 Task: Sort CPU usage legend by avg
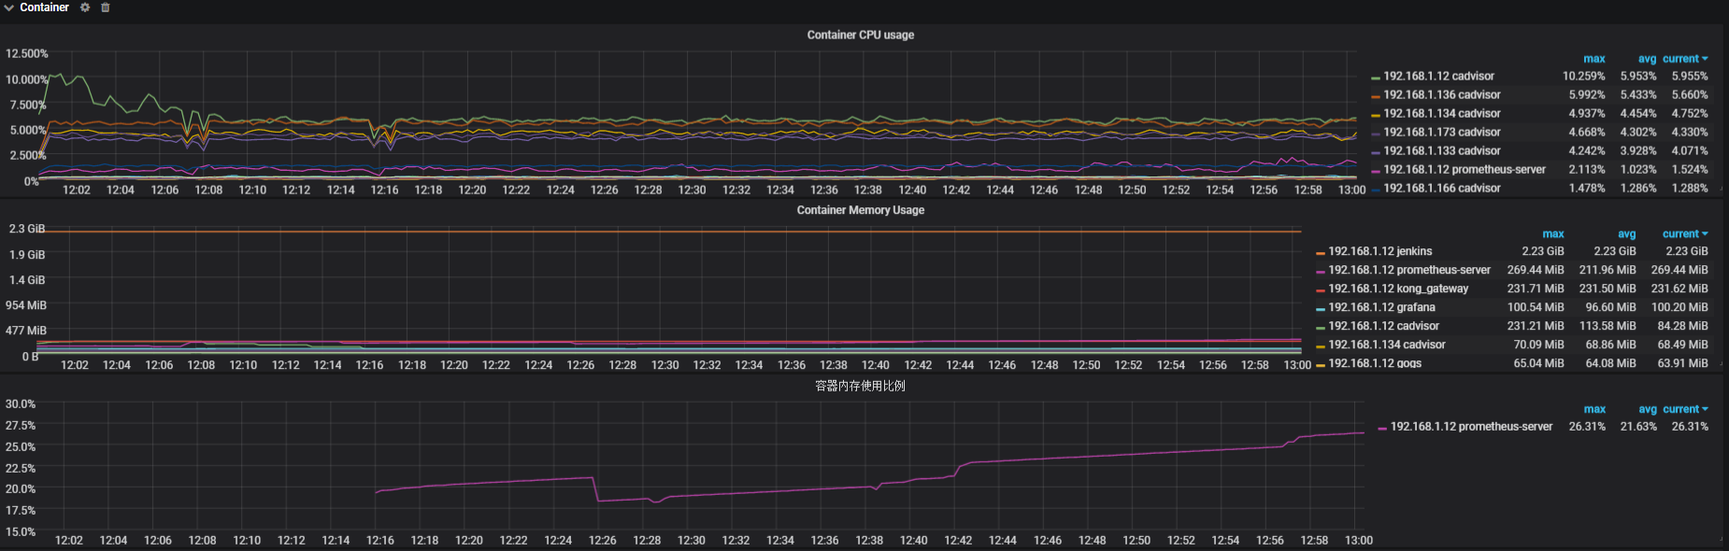[1647, 59]
